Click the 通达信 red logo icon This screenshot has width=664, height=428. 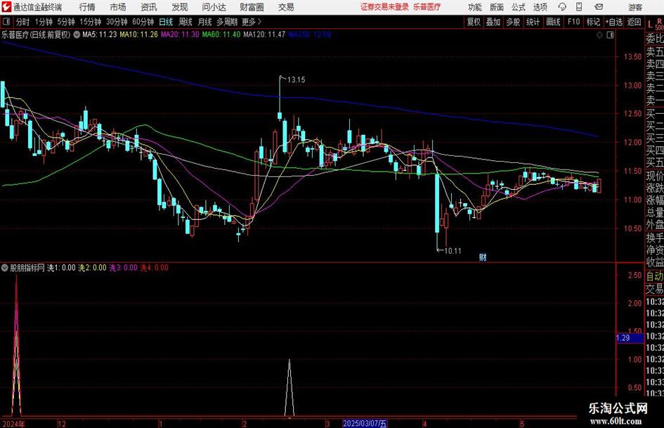(6, 7)
